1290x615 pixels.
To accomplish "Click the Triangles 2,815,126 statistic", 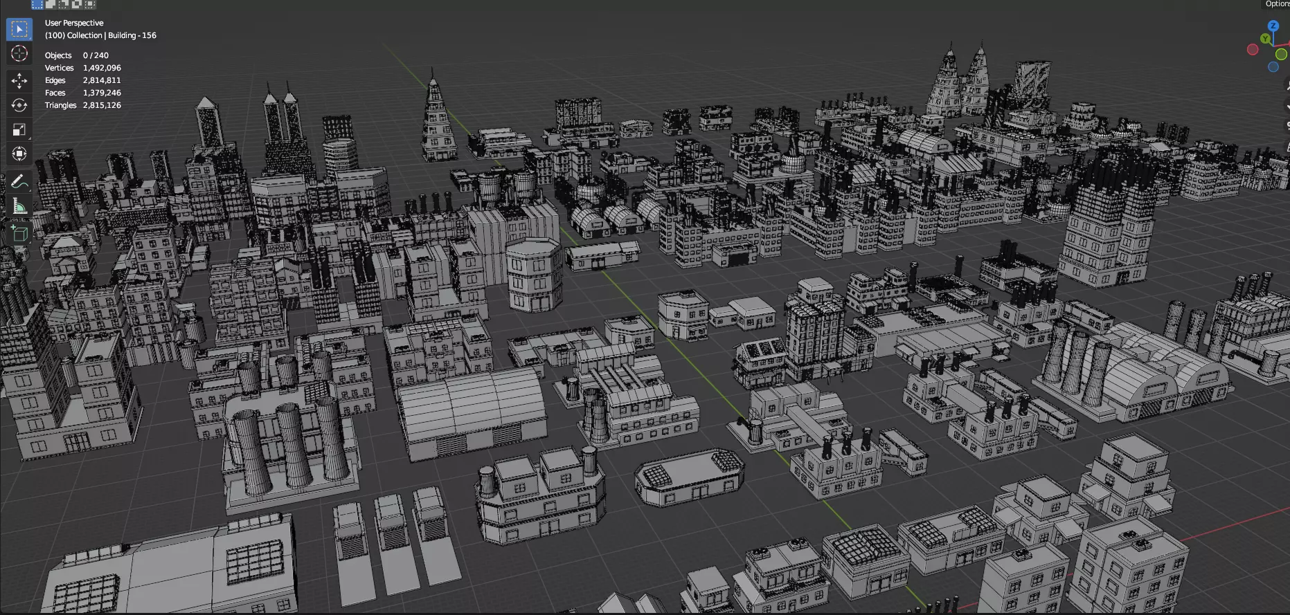I will [x=83, y=105].
